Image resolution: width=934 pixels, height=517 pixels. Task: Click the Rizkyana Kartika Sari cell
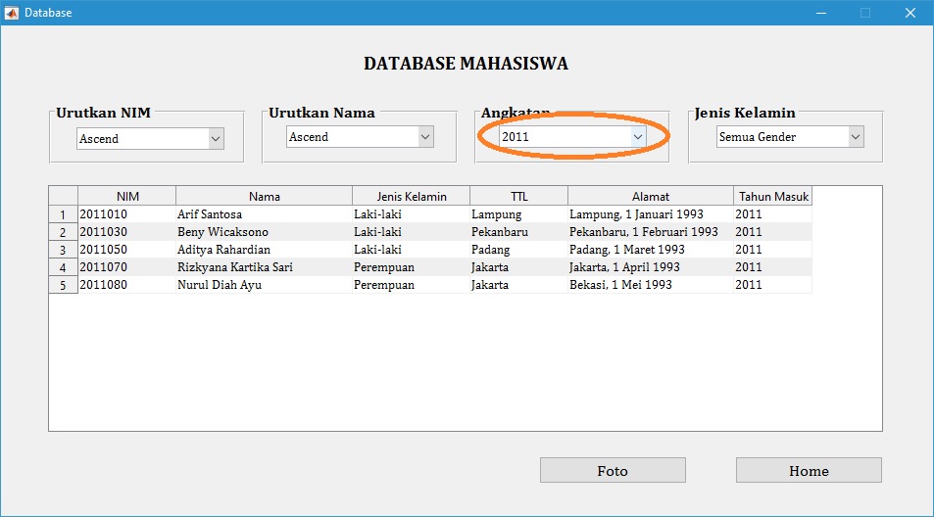(263, 267)
